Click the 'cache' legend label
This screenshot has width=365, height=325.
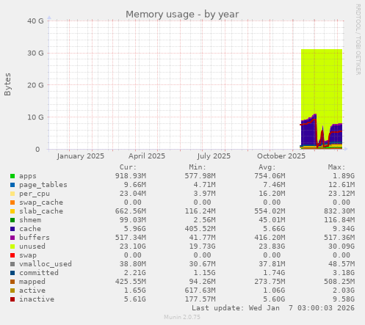point(30,229)
